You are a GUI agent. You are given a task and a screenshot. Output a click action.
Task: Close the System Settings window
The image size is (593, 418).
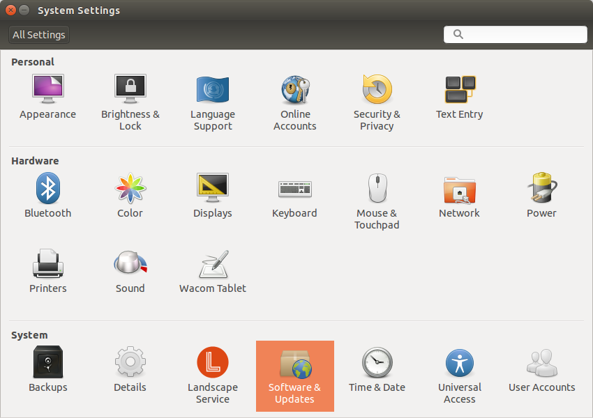point(11,10)
